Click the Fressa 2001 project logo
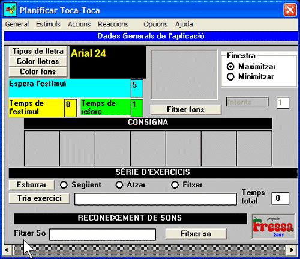Image resolution: width=300 pixels, height=259 pixels. (x=274, y=227)
